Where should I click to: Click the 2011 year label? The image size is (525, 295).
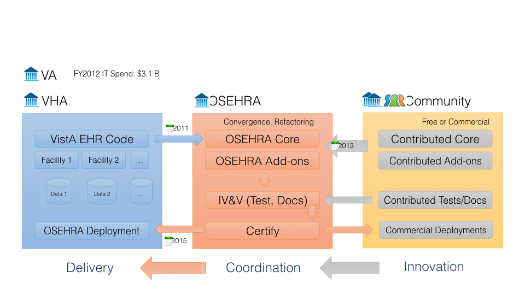coord(181,128)
